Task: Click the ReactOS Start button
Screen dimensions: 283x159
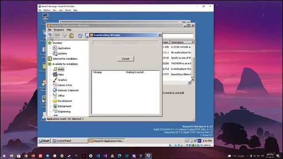Action: [44, 141]
